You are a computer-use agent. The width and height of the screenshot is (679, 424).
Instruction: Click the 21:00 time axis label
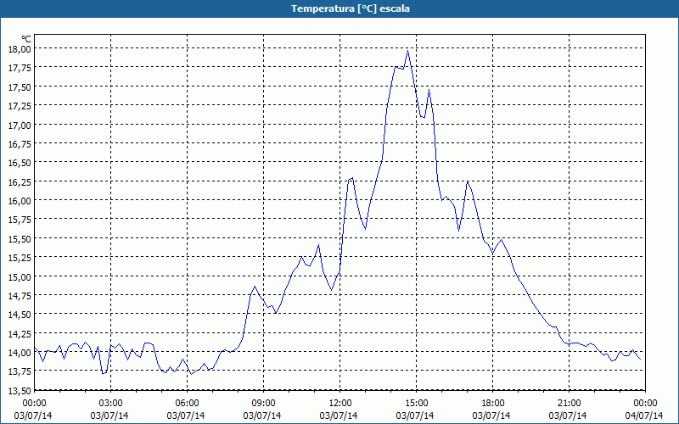point(569,404)
